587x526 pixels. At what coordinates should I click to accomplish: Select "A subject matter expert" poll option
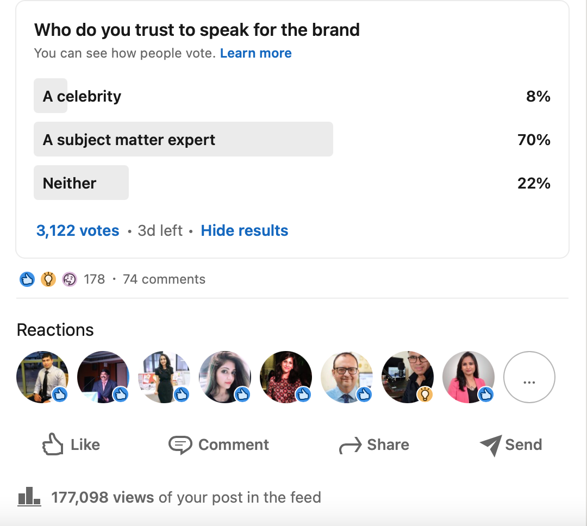click(129, 140)
